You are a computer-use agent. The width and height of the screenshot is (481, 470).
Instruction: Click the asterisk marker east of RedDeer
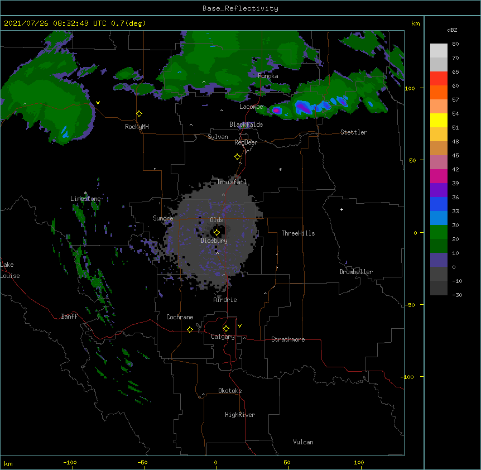coord(280,170)
